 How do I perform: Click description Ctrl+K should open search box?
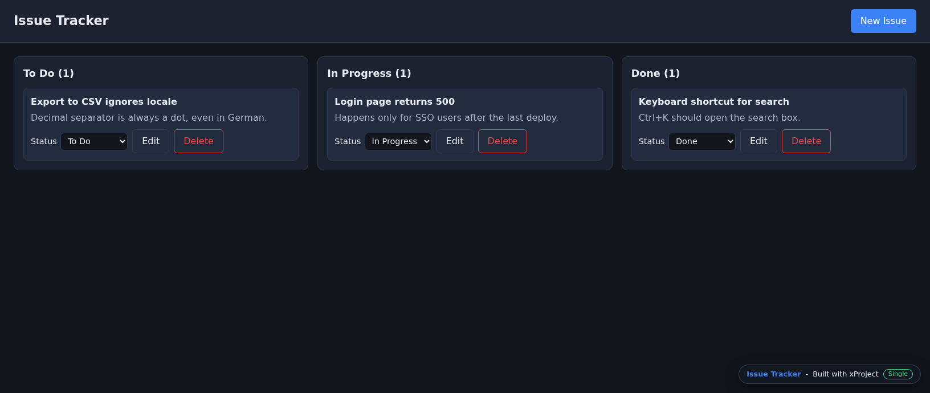click(719, 118)
